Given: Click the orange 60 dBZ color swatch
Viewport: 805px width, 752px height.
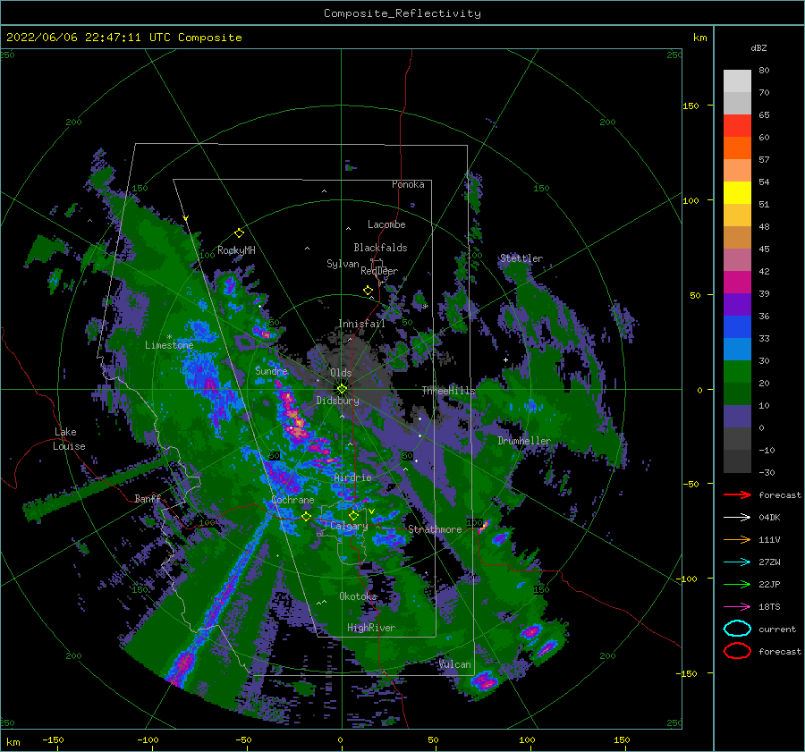Looking at the screenshot, I should (737, 148).
